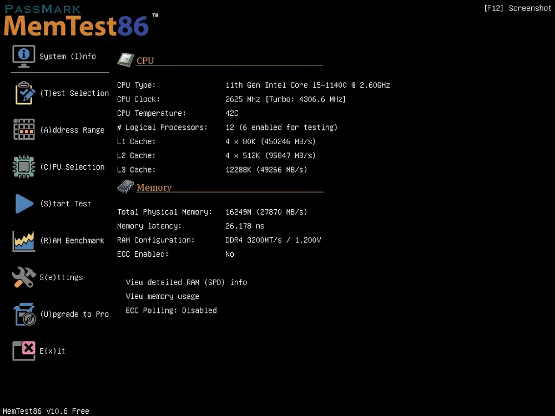
Task: View detailed RAM (SPD) info
Action: (186, 282)
